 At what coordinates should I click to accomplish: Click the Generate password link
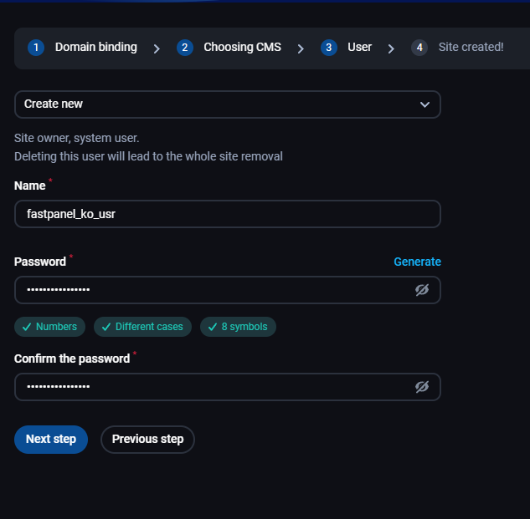[417, 262]
